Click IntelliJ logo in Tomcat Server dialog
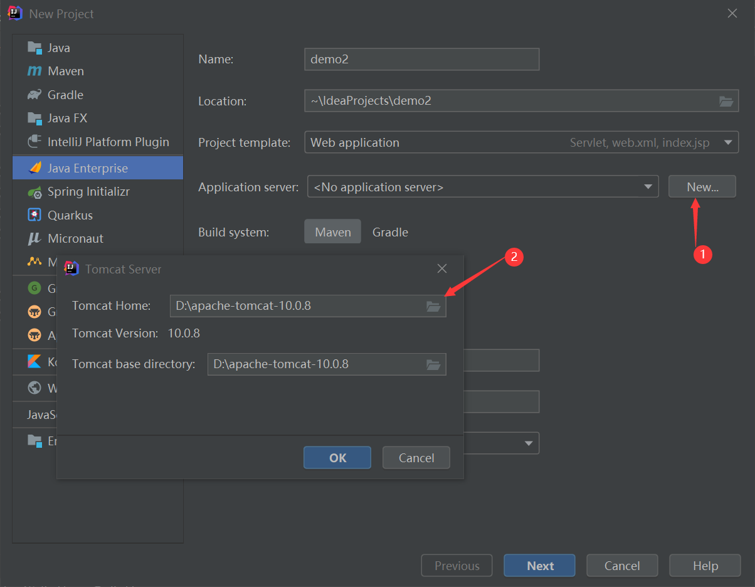Screen dimensions: 755x587 72,268
